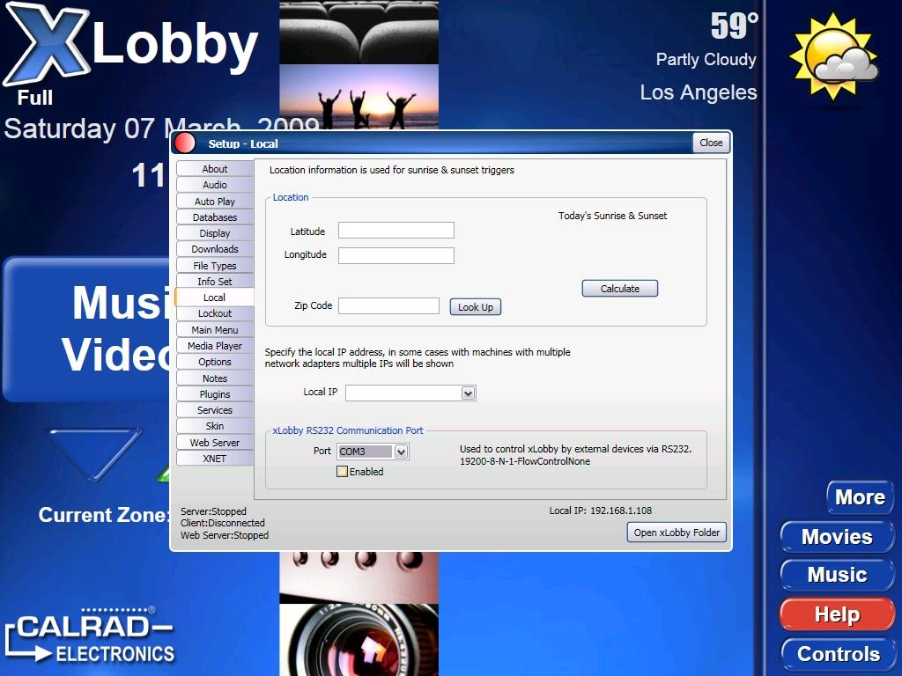
Task: Click the Calculate button
Action: [x=619, y=289]
